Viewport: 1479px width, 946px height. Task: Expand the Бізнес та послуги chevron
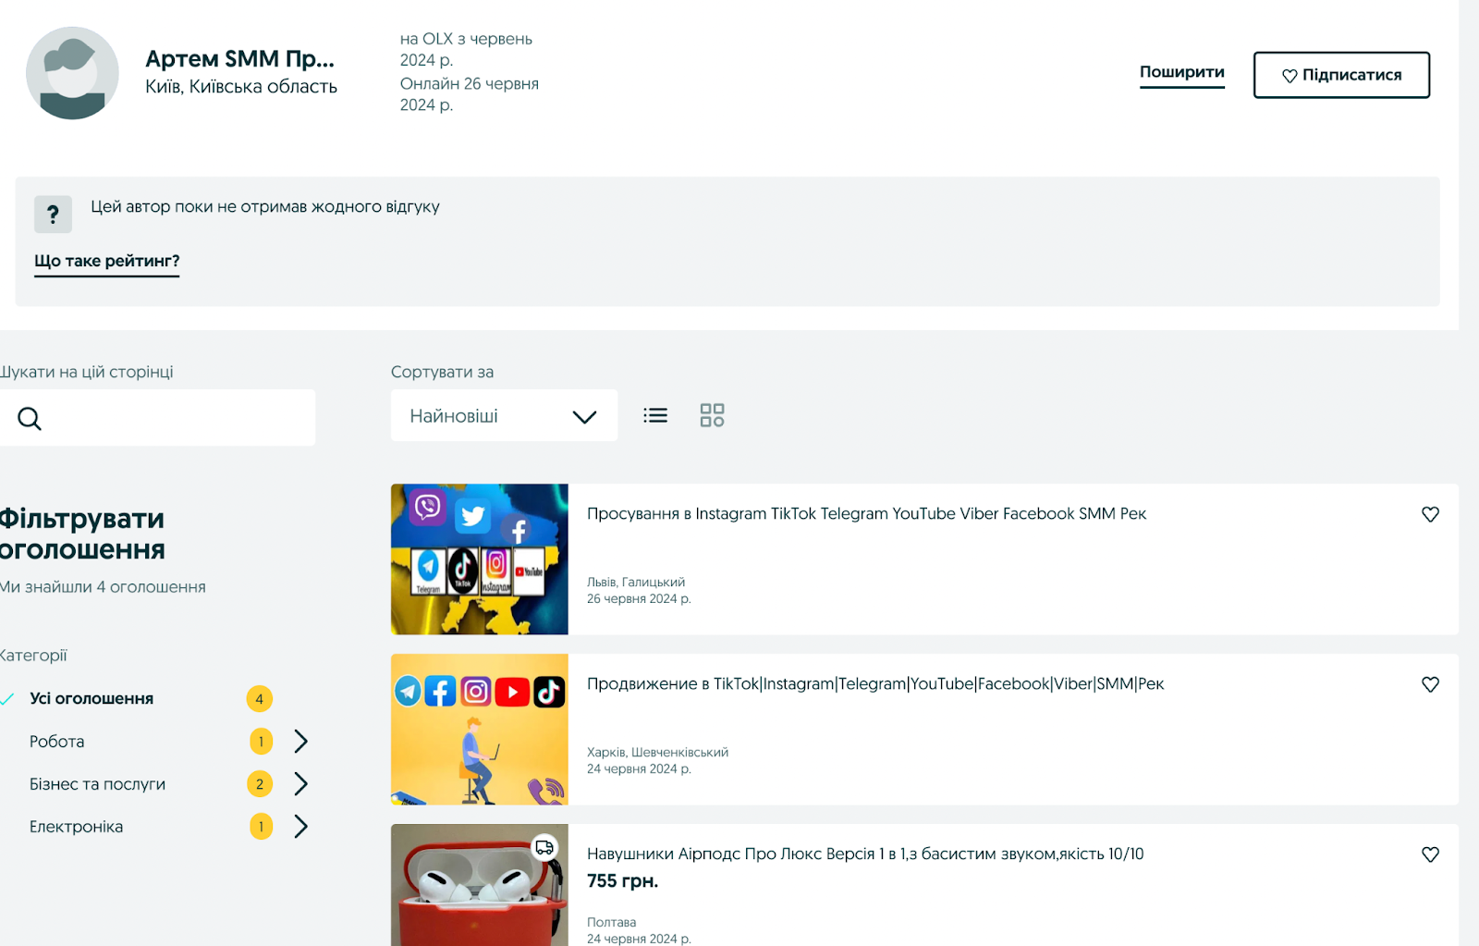tap(300, 784)
